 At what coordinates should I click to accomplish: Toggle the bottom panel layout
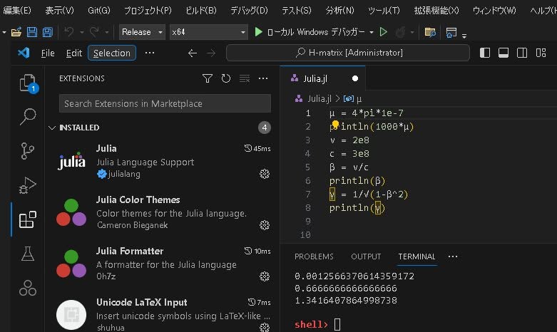pos(504,53)
